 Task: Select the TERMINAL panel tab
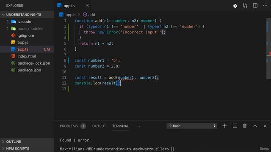(120, 126)
